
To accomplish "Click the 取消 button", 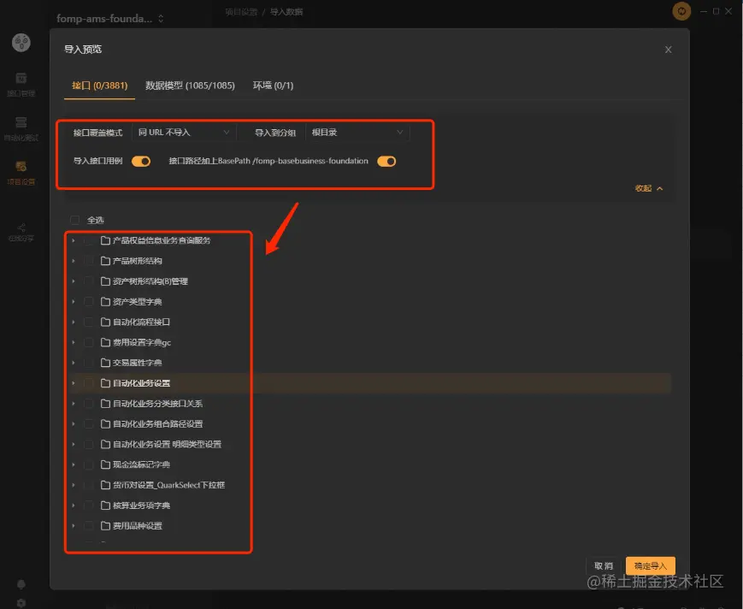I will click(604, 566).
